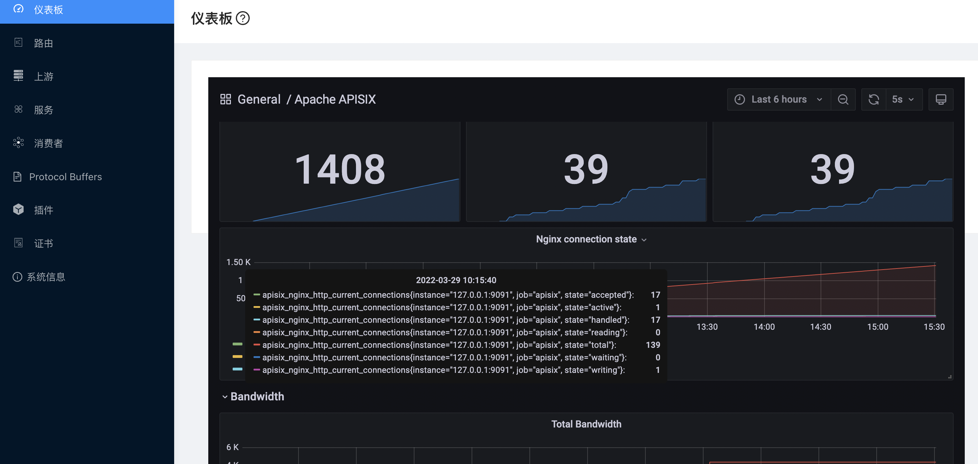Toggle the yellow legend series swatch

click(x=237, y=356)
